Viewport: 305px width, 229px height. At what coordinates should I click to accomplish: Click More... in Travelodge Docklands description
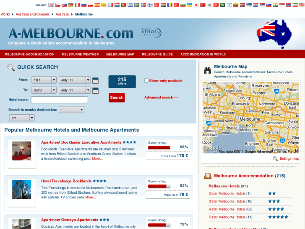(x=91, y=197)
